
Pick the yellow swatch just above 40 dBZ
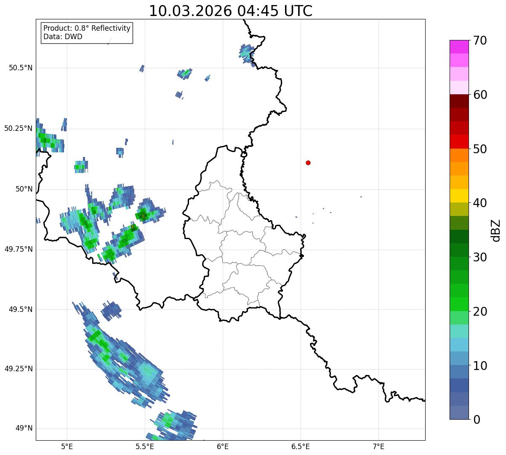point(459,196)
